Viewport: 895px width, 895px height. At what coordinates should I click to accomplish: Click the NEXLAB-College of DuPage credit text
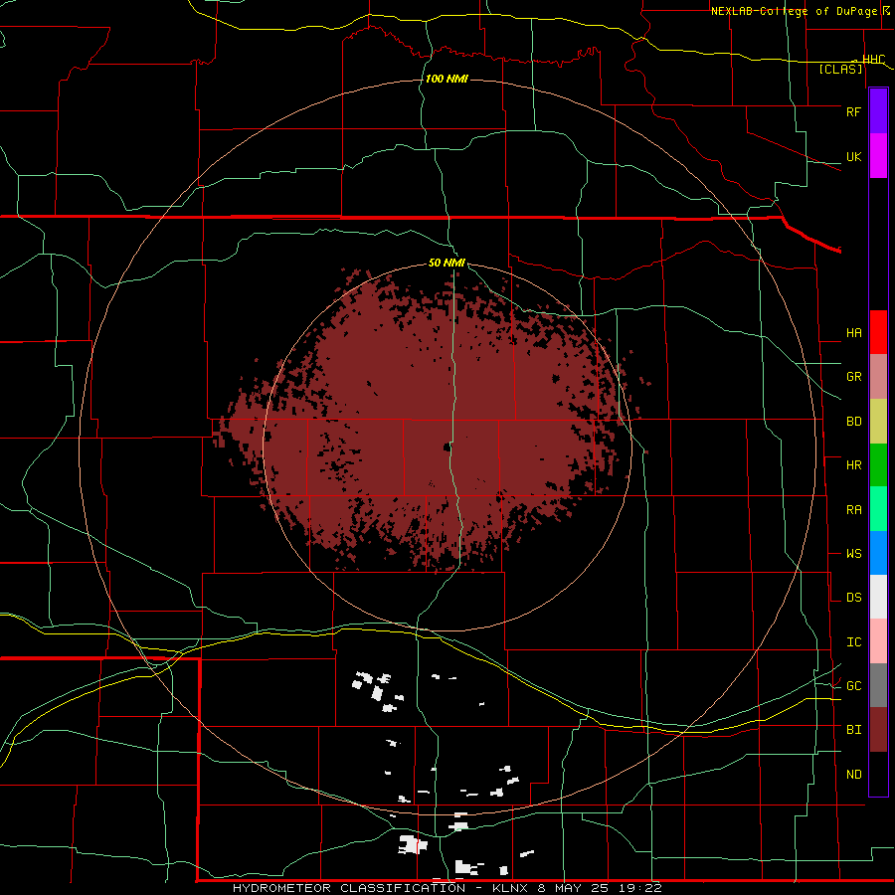tap(796, 11)
